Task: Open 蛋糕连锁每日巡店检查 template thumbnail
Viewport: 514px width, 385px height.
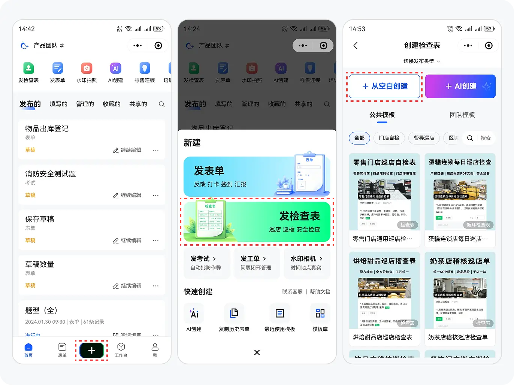Action: [x=460, y=192]
